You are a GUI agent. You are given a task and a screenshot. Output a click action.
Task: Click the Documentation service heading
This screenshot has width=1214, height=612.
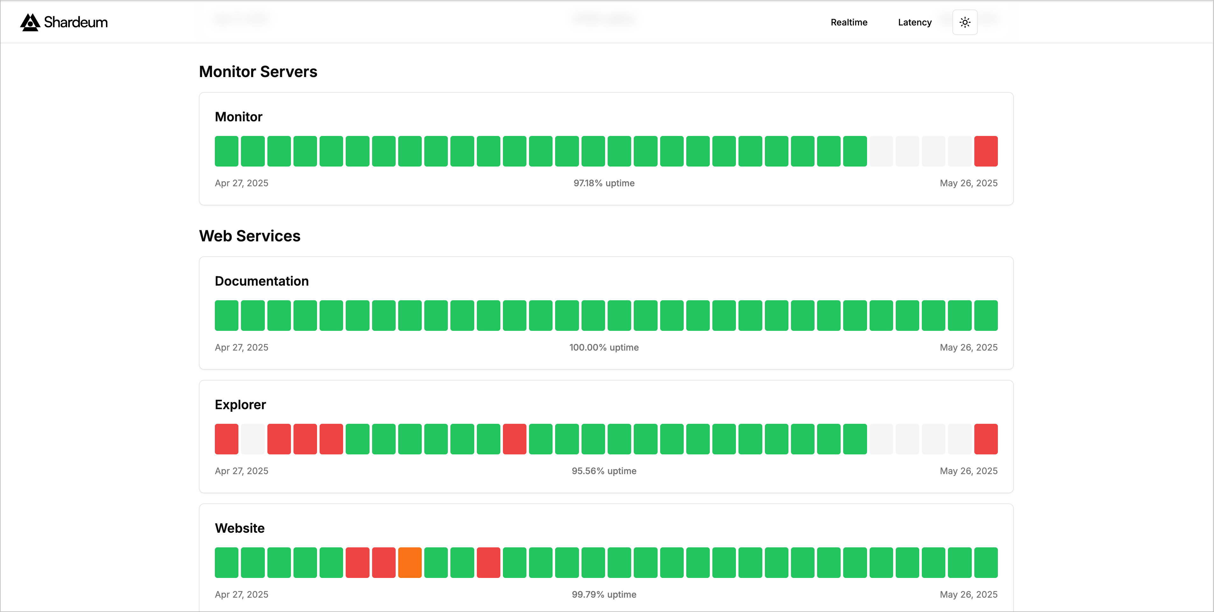pyautogui.click(x=262, y=281)
